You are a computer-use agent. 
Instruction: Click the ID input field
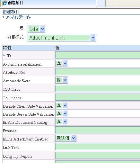pos(98,55)
